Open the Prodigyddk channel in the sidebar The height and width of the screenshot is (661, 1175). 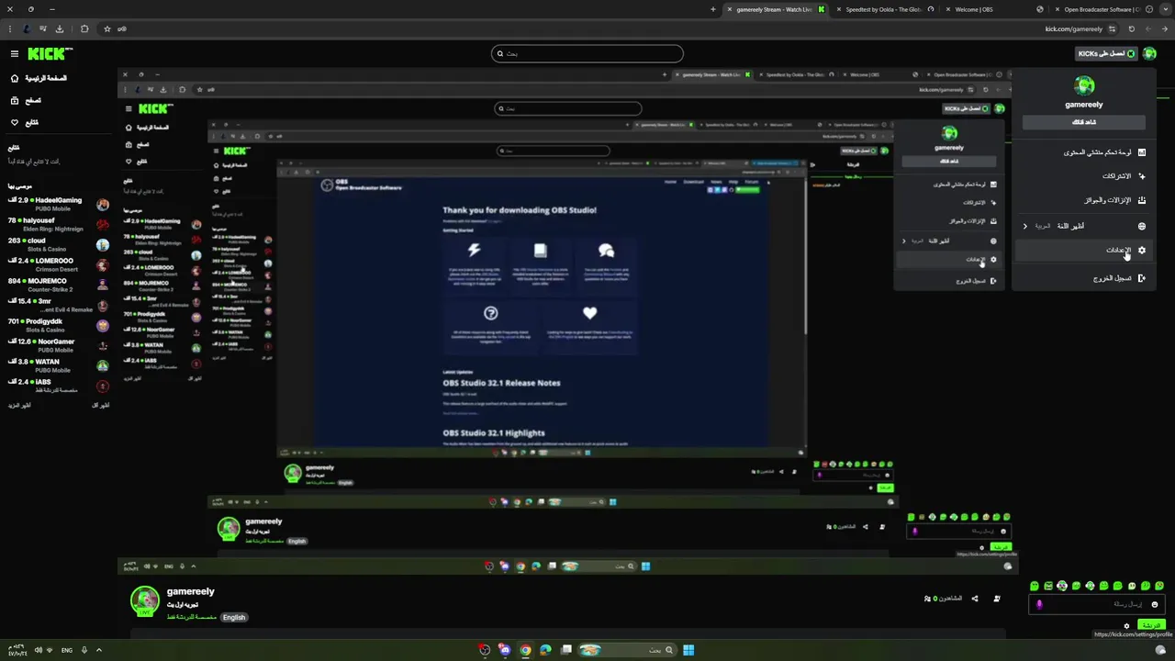click(x=58, y=325)
